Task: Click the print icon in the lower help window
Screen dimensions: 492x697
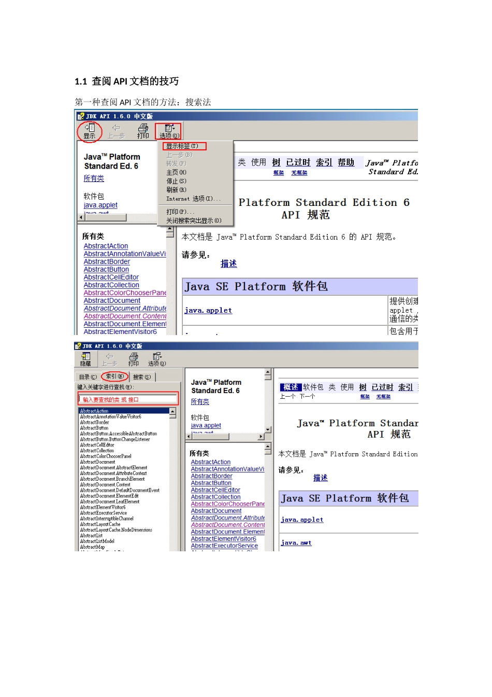Action: [x=133, y=358]
